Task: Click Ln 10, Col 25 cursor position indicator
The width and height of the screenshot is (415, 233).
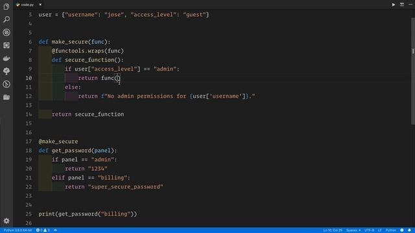Action: pos(333,230)
